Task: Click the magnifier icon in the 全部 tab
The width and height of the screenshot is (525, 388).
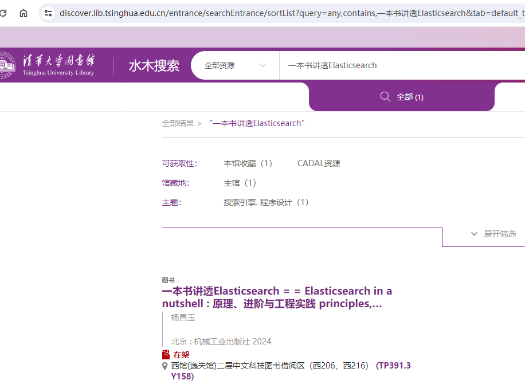Action: tap(385, 97)
